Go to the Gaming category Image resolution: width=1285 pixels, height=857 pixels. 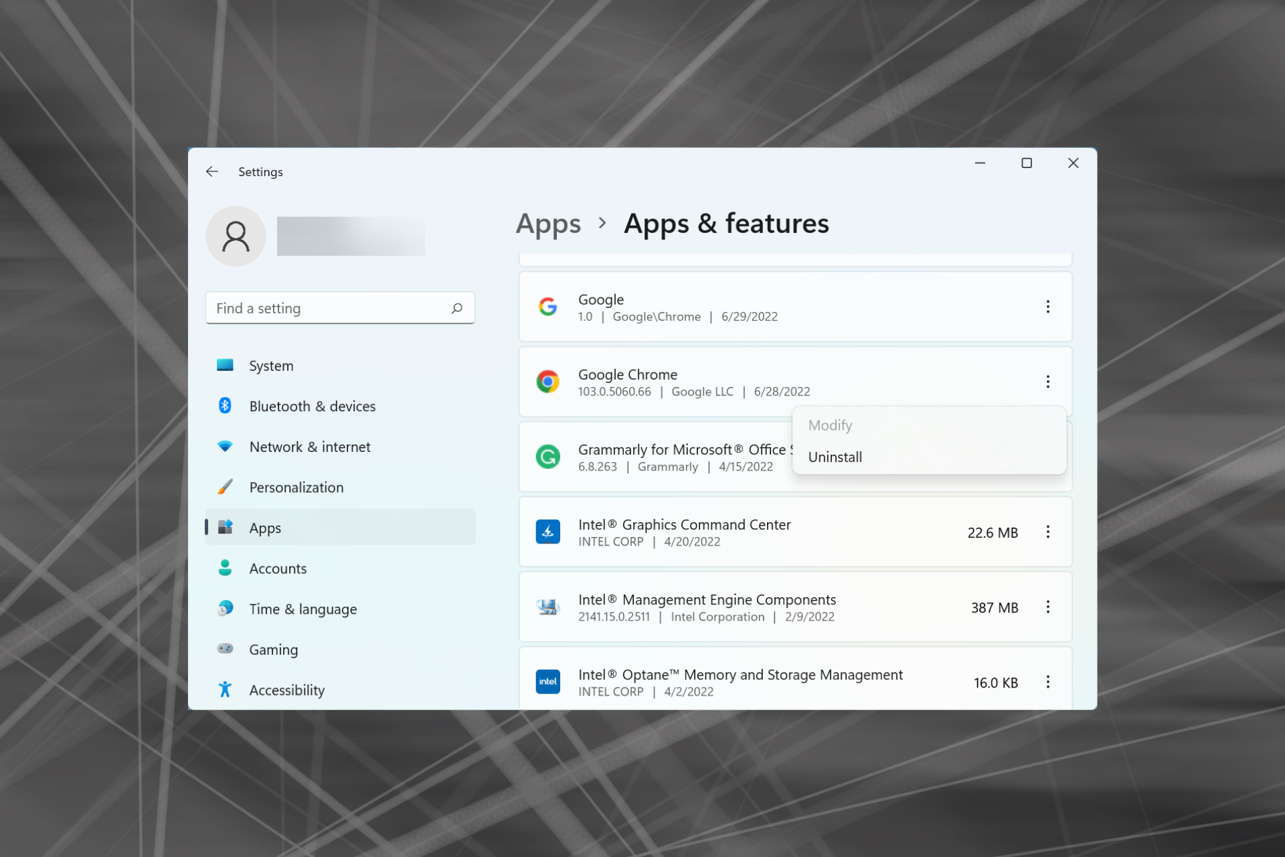(x=340, y=649)
